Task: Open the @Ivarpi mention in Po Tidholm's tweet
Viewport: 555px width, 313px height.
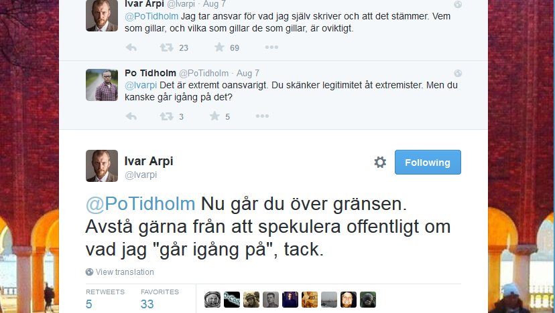Action: pyautogui.click(x=141, y=85)
